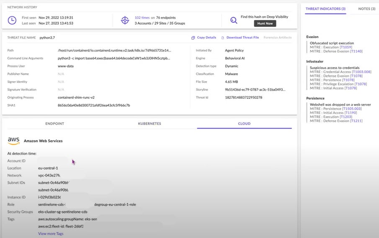This screenshot has width=379, height=238.
Task: Click the SHA1 hash value
Action: 94,105
